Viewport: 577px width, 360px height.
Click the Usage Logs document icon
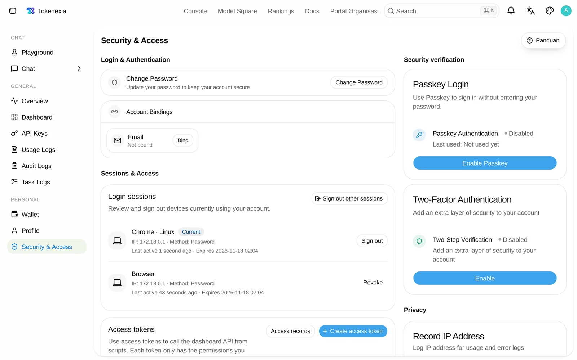coord(14,149)
